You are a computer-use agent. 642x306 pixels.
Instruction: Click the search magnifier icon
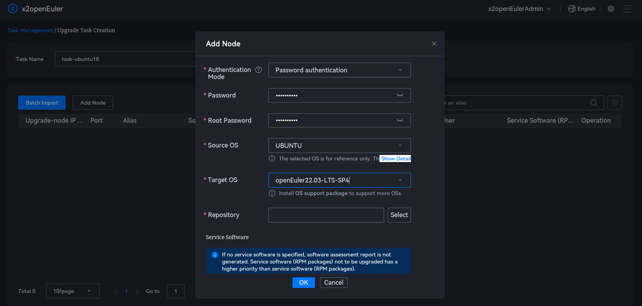click(594, 103)
